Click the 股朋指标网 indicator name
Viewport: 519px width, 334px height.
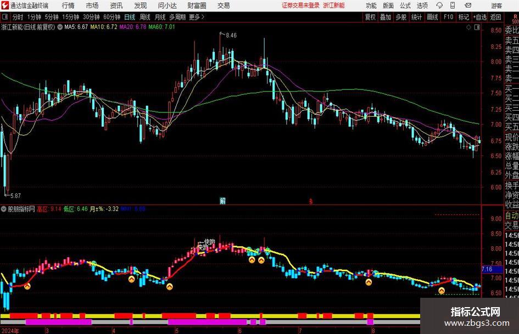point(21,209)
